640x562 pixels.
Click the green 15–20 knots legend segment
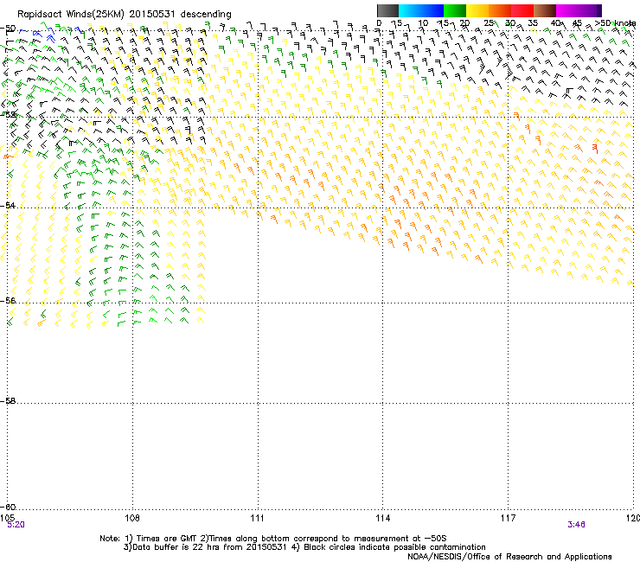point(455,10)
